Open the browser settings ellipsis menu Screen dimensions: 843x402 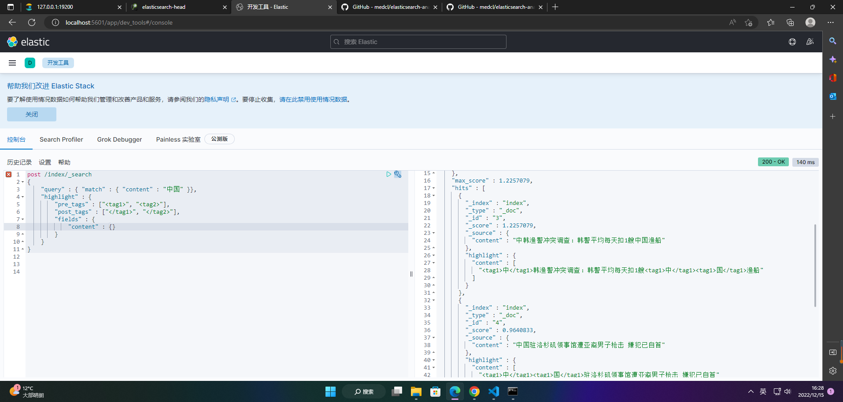pyautogui.click(x=831, y=22)
